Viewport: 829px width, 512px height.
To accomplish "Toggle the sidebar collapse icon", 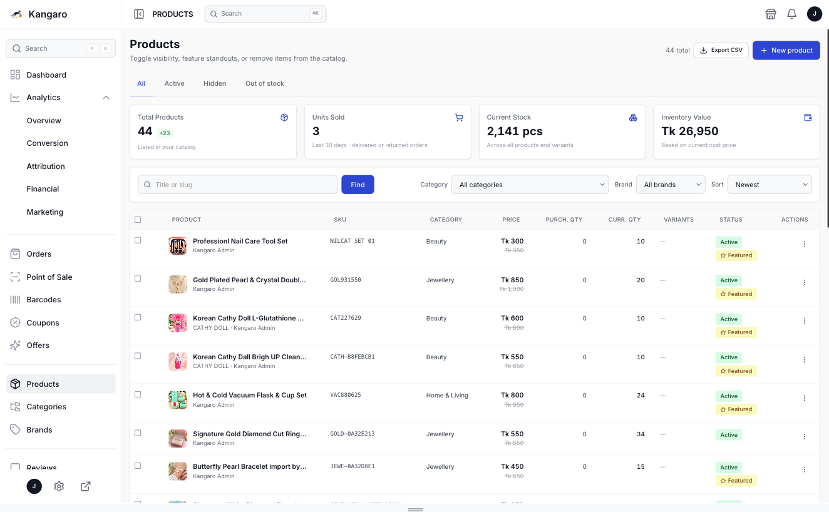I will [139, 14].
